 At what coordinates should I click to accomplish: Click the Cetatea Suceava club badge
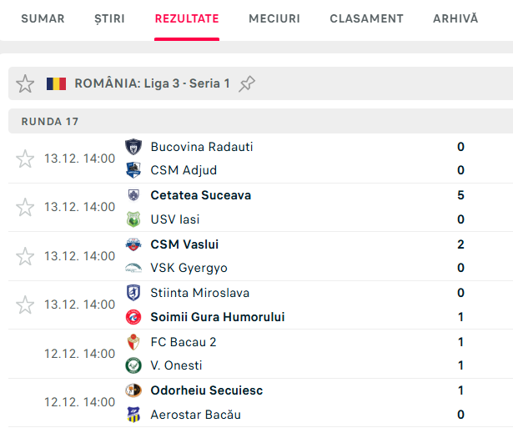[133, 195]
